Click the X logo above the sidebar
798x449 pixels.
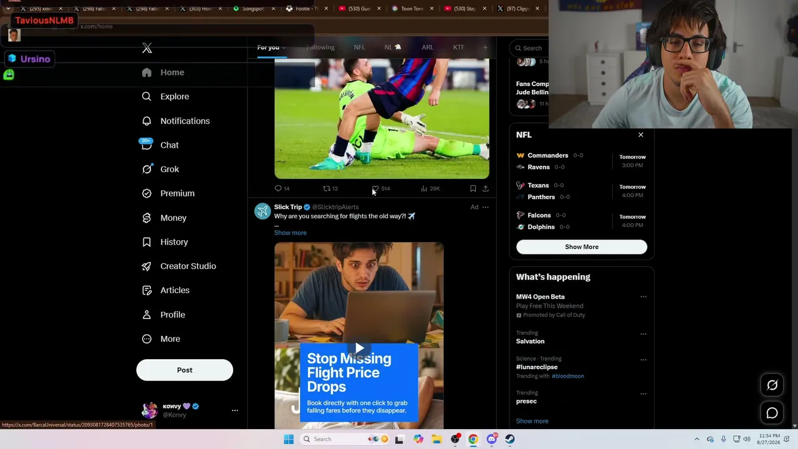tap(147, 48)
